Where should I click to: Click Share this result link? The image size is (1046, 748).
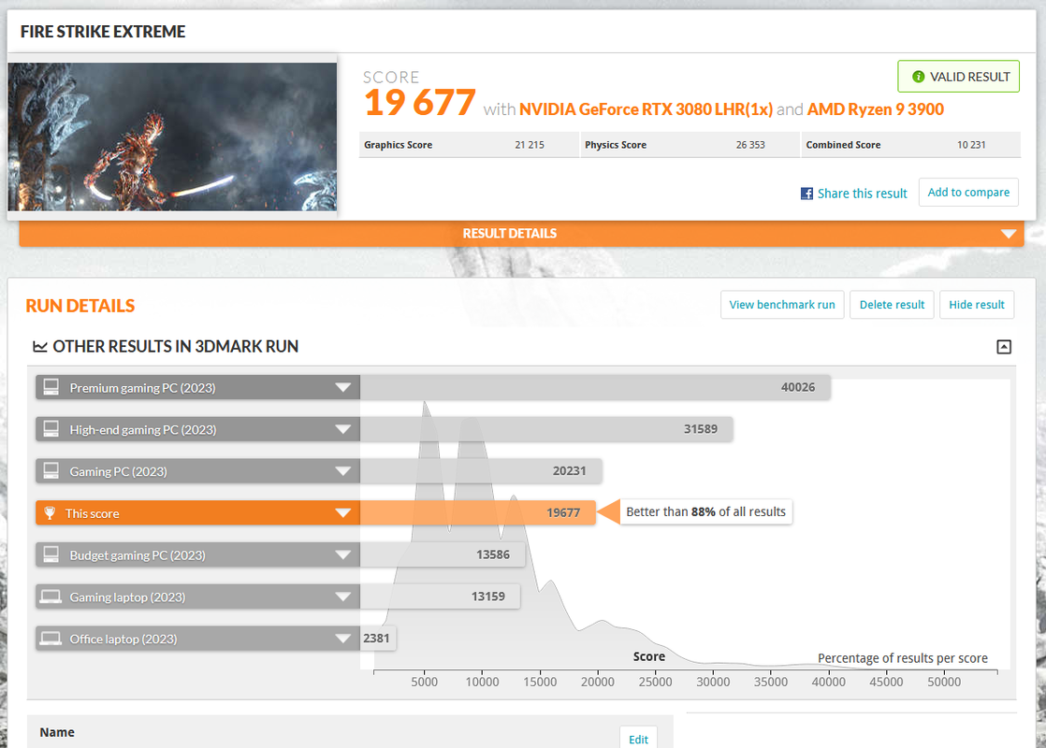[x=862, y=194]
